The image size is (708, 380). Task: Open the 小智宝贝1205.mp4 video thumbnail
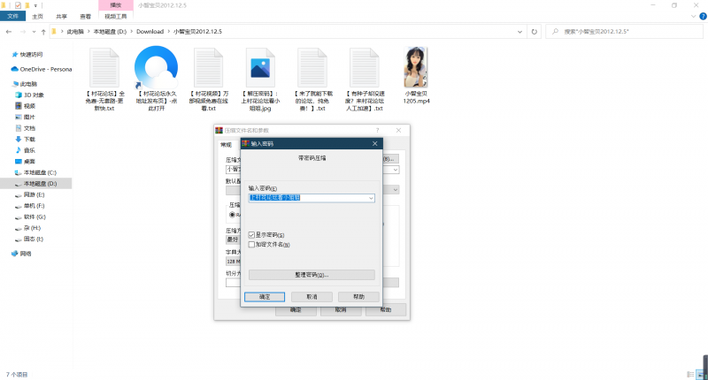[x=416, y=66]
